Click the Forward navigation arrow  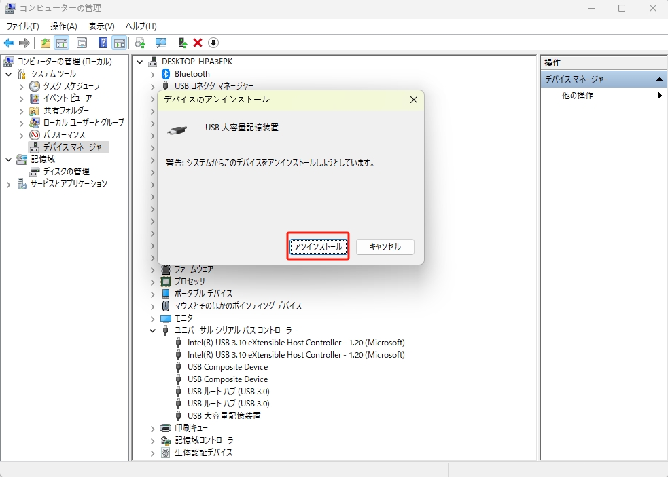24,43
